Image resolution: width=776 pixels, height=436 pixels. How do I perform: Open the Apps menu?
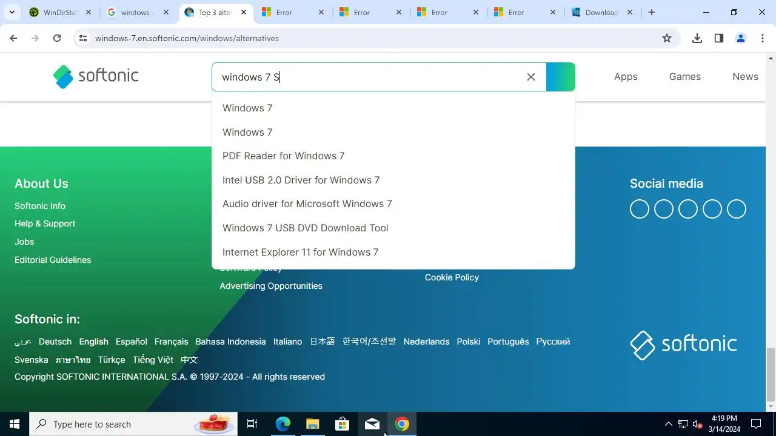click(626, 76)
